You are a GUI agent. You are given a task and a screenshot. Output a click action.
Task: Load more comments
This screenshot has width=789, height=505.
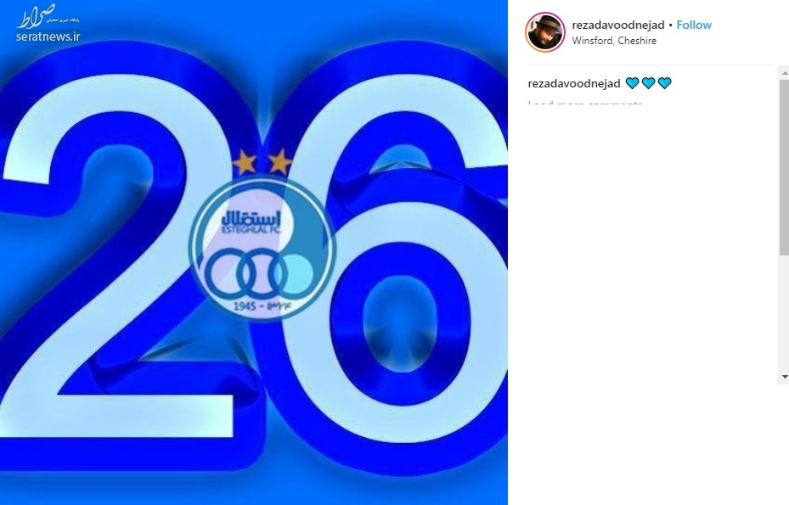pos(585,104)
